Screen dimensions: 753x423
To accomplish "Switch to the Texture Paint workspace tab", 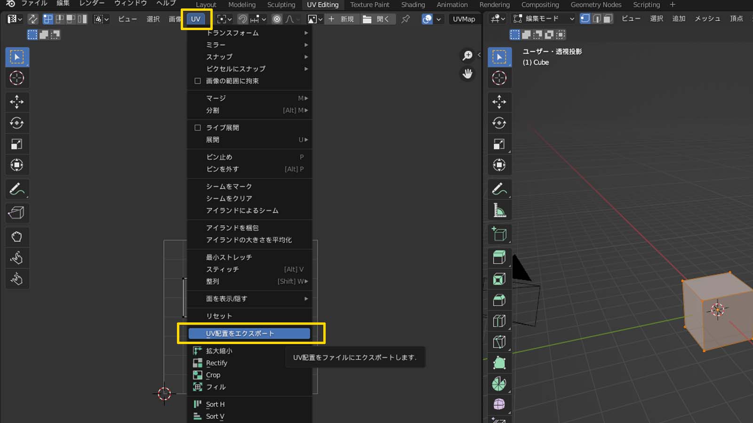I will (x=369, y=5).
